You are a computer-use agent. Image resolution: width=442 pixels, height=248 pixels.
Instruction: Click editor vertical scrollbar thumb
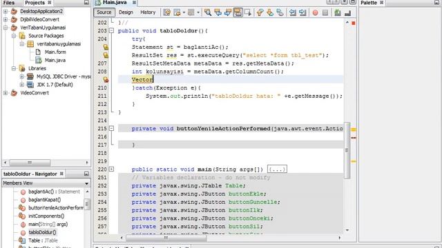(347, 150)
